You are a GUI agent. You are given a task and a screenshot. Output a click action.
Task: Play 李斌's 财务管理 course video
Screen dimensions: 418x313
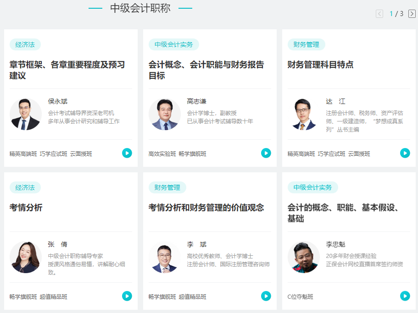(266, 296)
